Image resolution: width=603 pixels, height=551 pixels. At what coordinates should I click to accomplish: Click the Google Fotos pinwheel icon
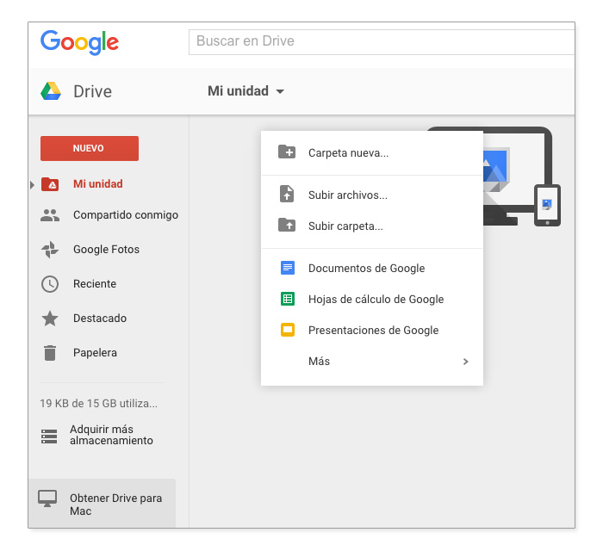[x=50, y=250]
